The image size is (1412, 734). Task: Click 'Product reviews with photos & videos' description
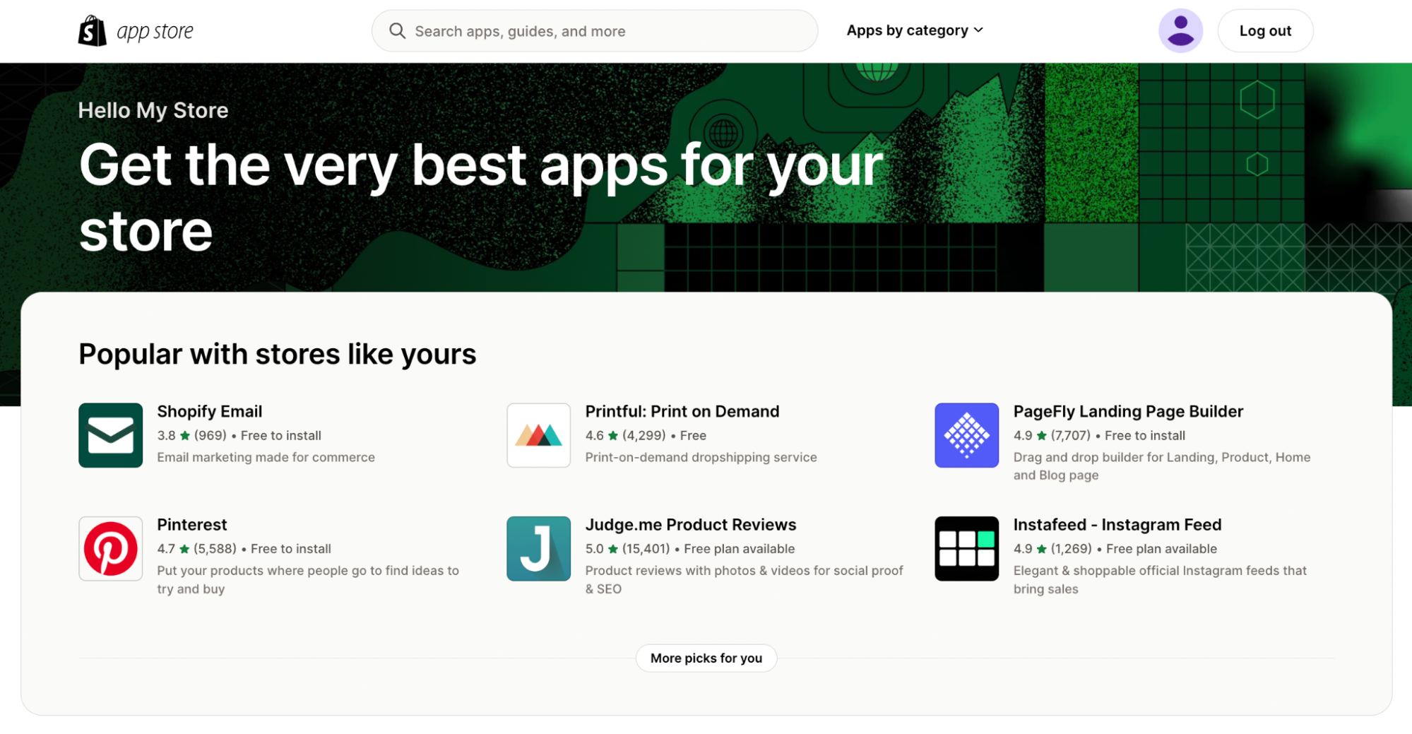click(744, 579)
